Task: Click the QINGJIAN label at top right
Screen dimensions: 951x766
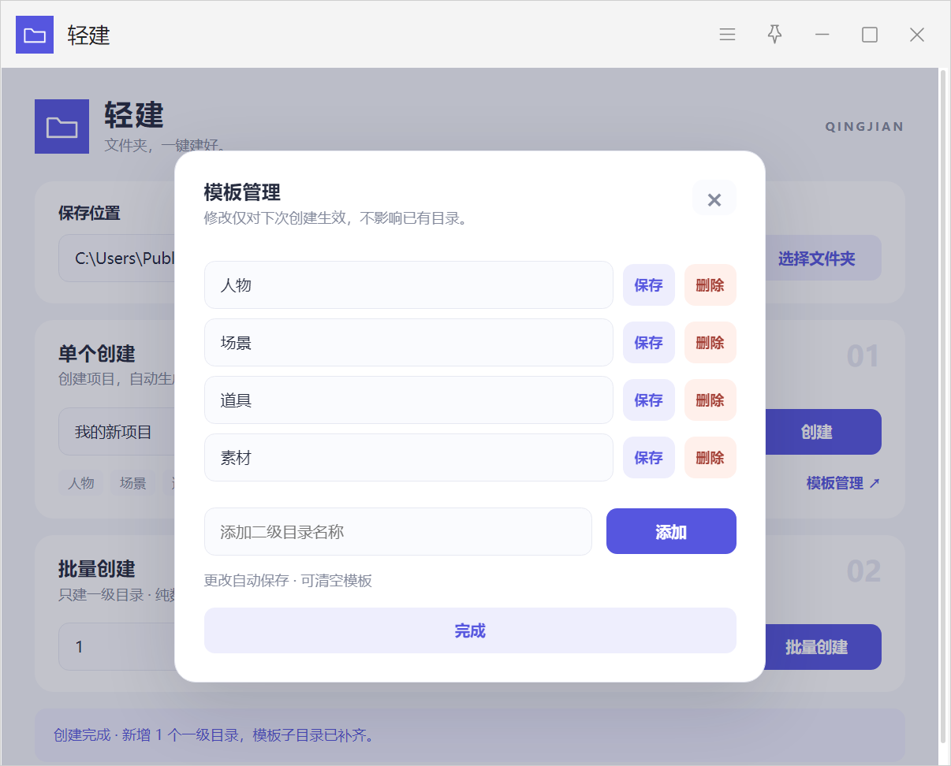Action: point(864,126)
